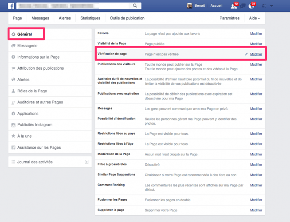The image size is (290, 222).
Task: Click Modifier for Auditoire du fil de nouvelles
Action: 256,79
